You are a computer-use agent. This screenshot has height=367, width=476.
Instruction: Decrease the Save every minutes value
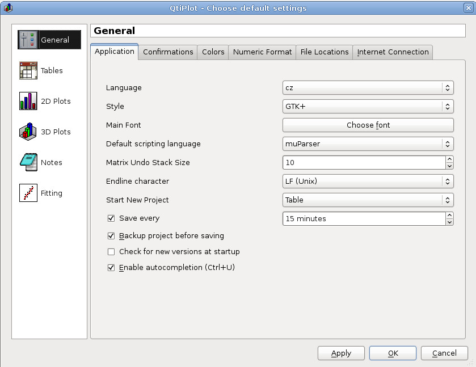(x=449, y=222)
